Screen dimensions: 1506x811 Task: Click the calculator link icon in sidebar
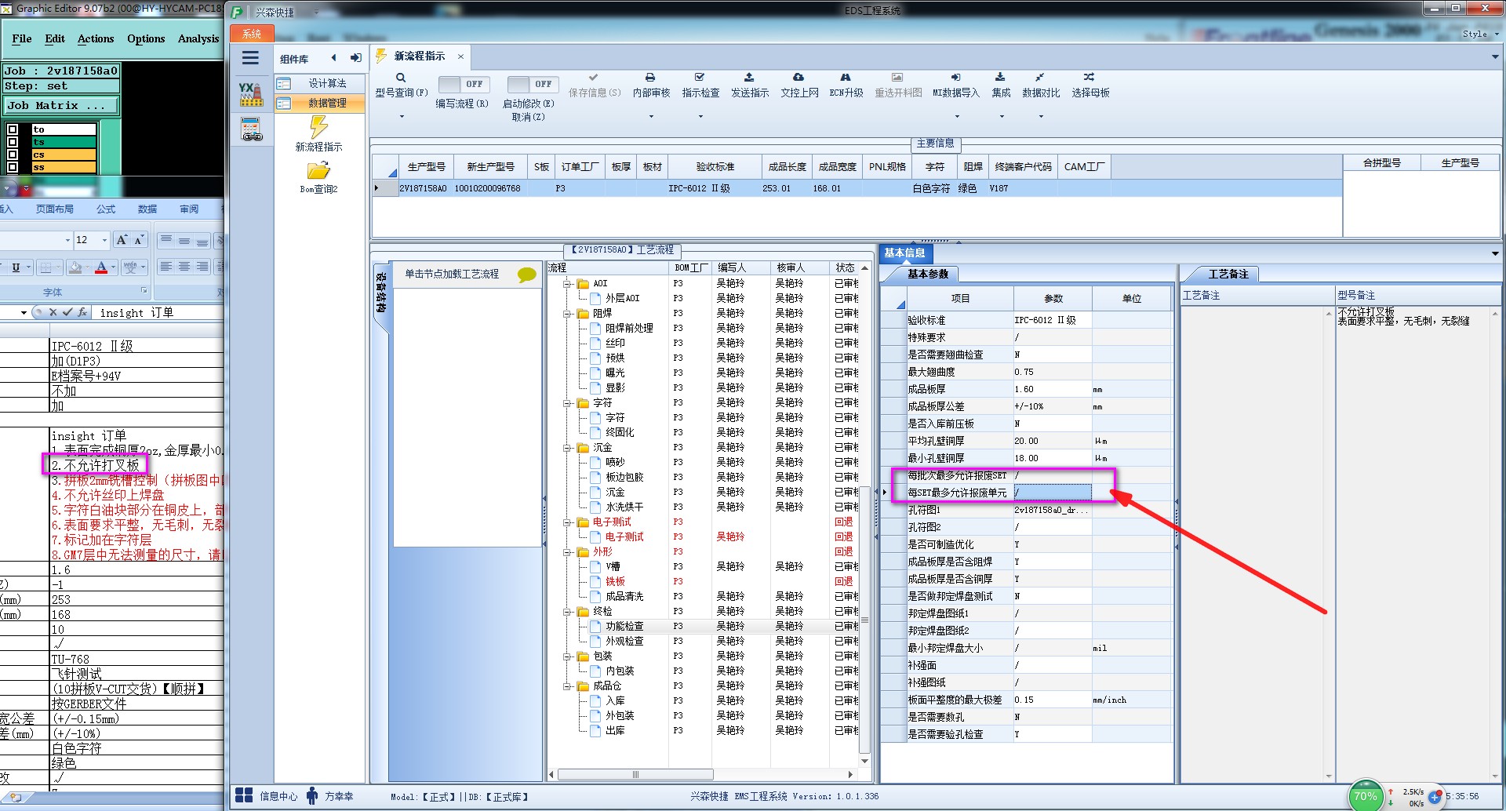click(251, 129)
